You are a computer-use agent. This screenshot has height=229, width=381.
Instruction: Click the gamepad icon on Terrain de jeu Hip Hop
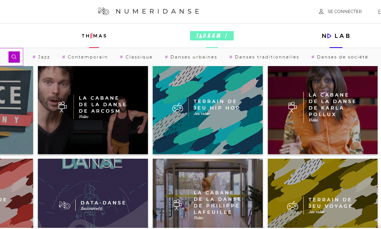click(178, 107)
